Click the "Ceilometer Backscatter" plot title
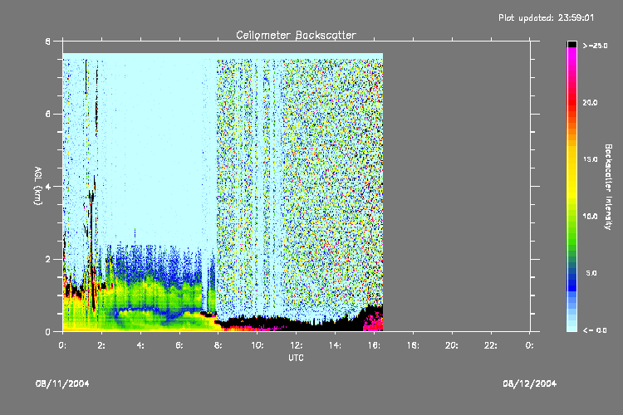 [296, 35]
